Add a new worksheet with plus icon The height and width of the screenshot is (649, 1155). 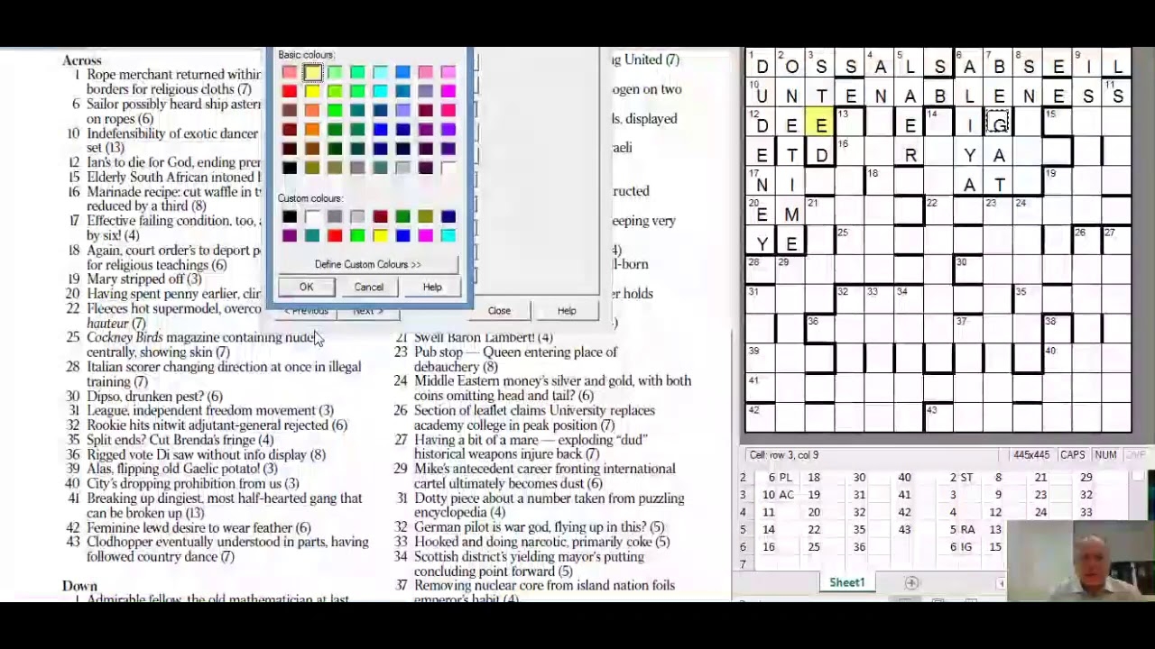pos(910,582)
